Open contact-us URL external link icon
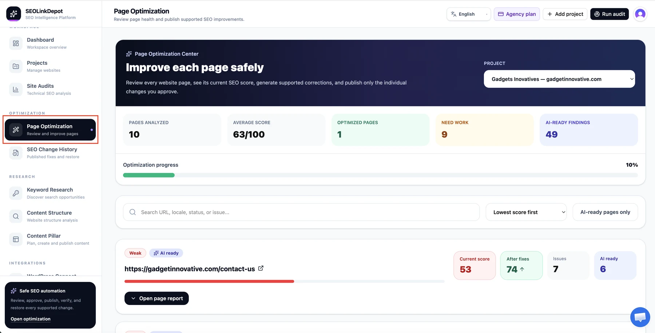Image resolution: width=655 pixels, height=333 pixels. tap(261, 268)
